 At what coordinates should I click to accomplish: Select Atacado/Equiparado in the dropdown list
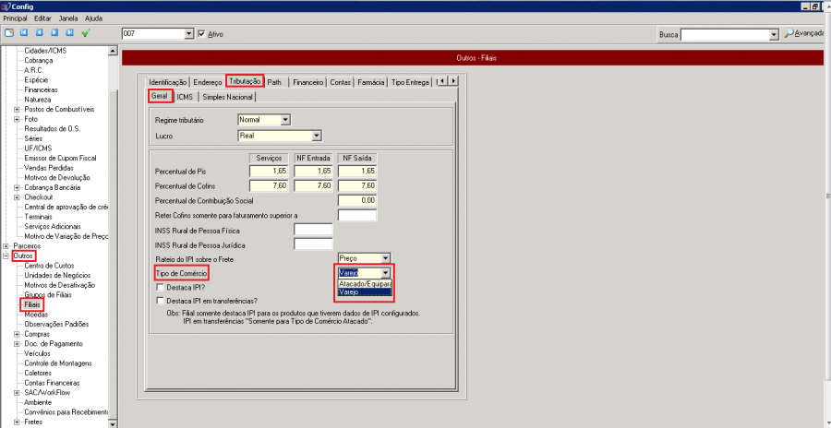point(366,283)
